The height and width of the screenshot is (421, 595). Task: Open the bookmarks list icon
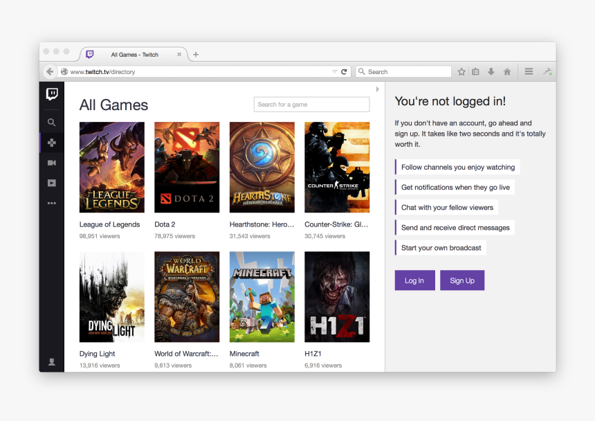[475, 71]
